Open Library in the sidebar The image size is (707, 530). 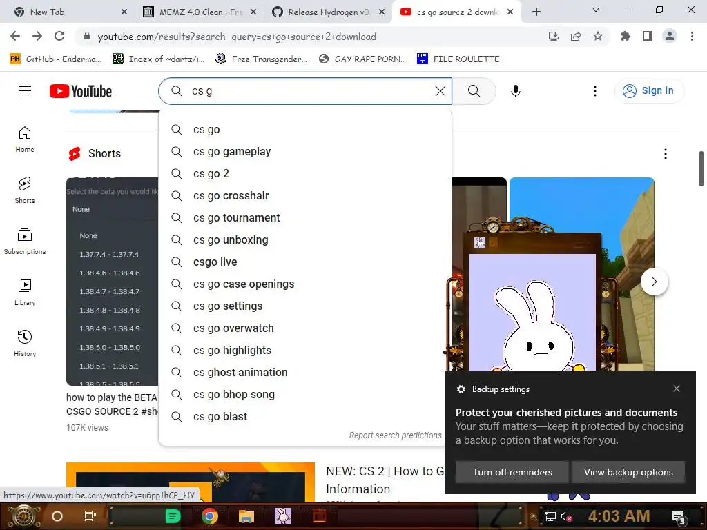click(x=25, y=293)
